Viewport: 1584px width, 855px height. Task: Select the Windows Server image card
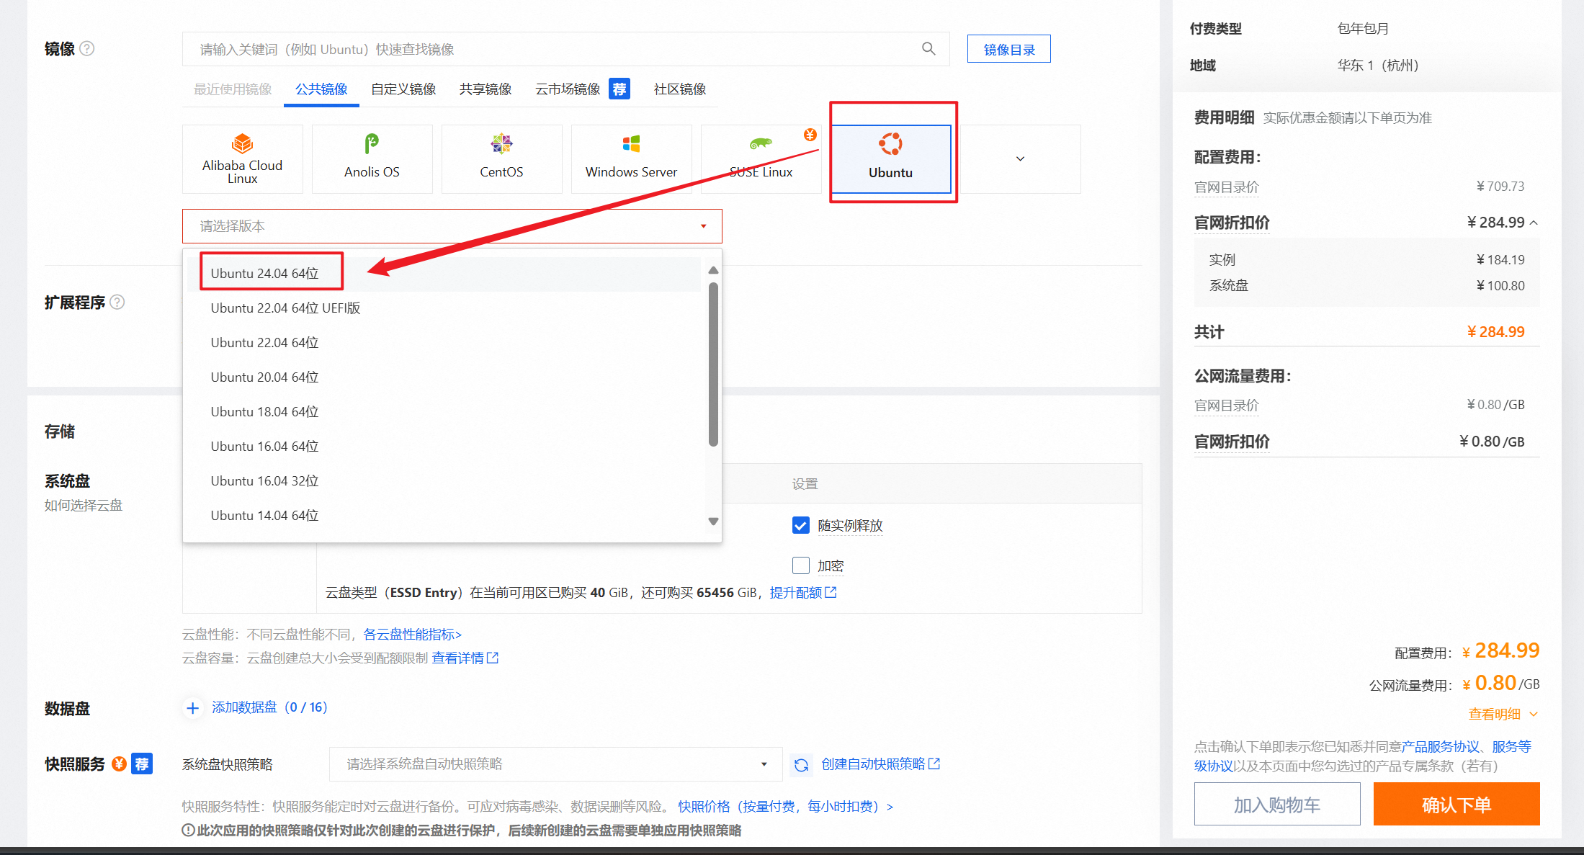pos(632,159)
